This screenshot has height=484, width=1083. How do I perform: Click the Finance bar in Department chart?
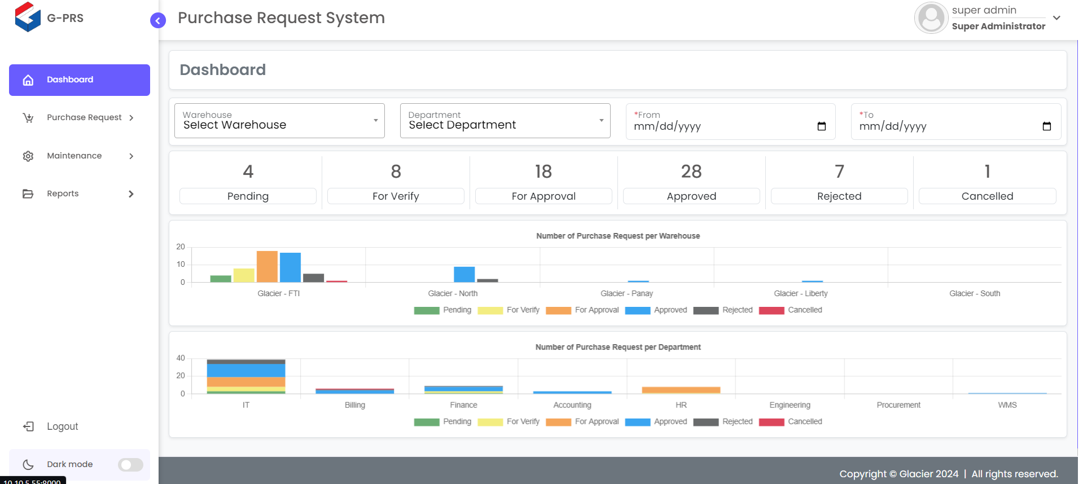click(463, 390)
